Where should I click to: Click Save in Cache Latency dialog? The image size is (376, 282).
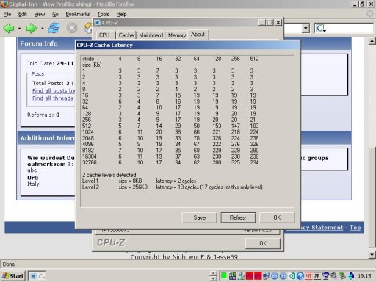point(200,217)
